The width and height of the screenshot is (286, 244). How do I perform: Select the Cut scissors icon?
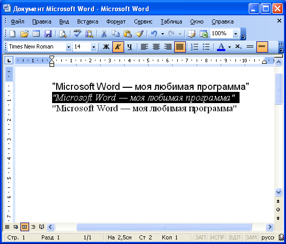click(104, 34)
